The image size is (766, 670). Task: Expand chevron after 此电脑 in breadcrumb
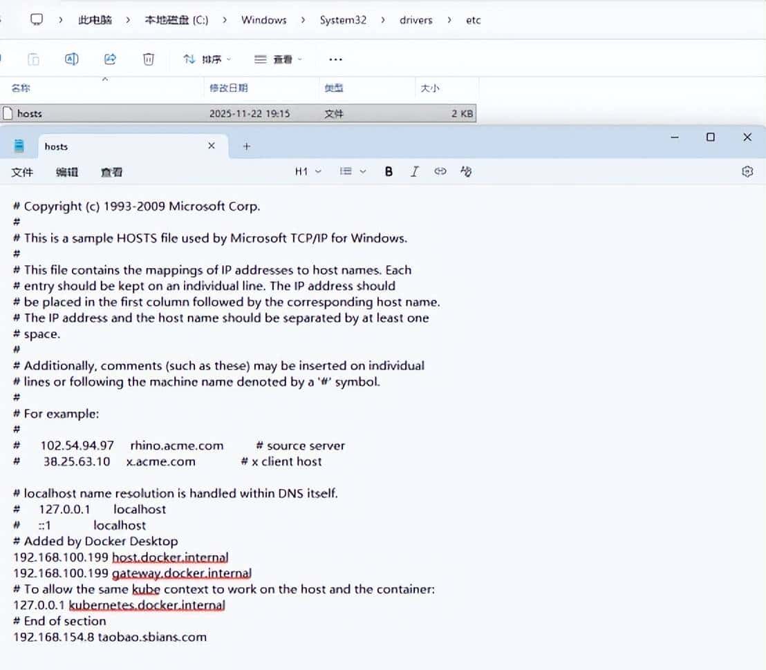coord(128,20)
